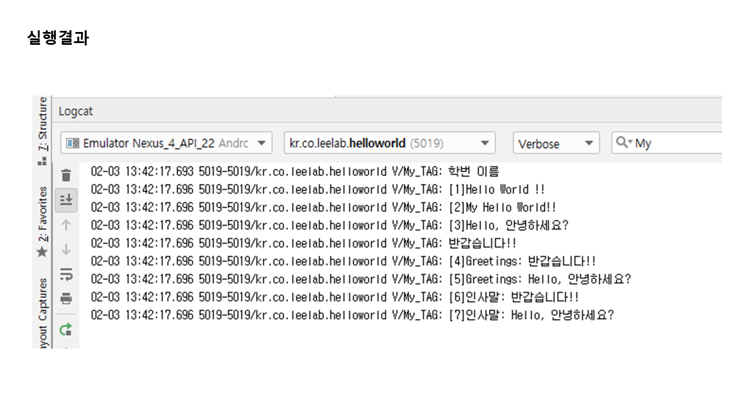Toggle soft-wrap for log lines

click(x=66, y=274)
